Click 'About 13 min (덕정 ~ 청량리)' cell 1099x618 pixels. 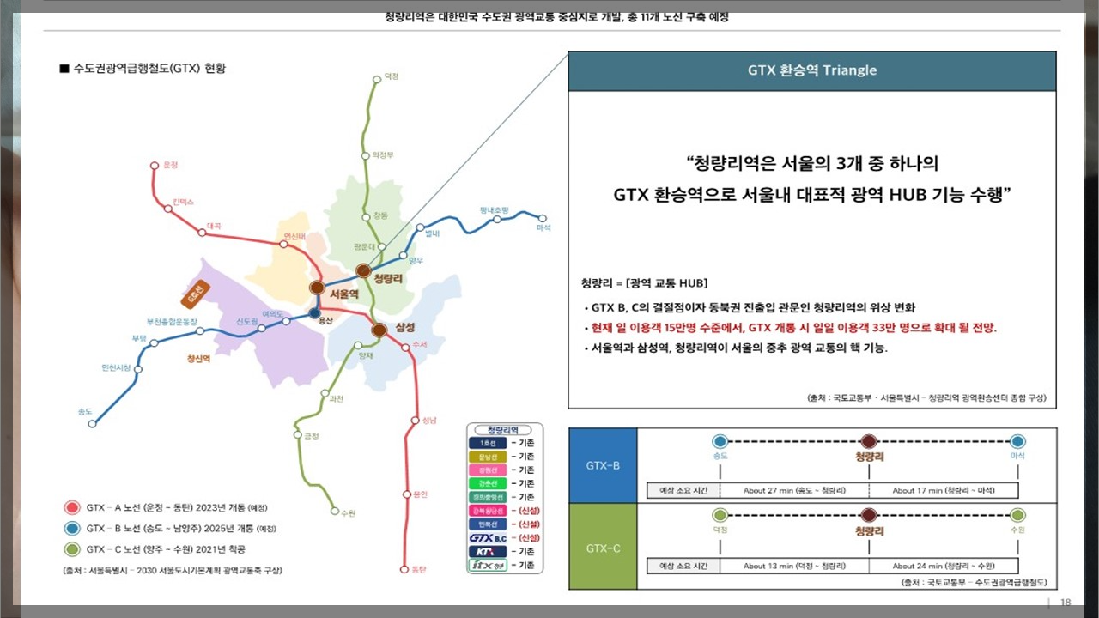coord(794,566)
